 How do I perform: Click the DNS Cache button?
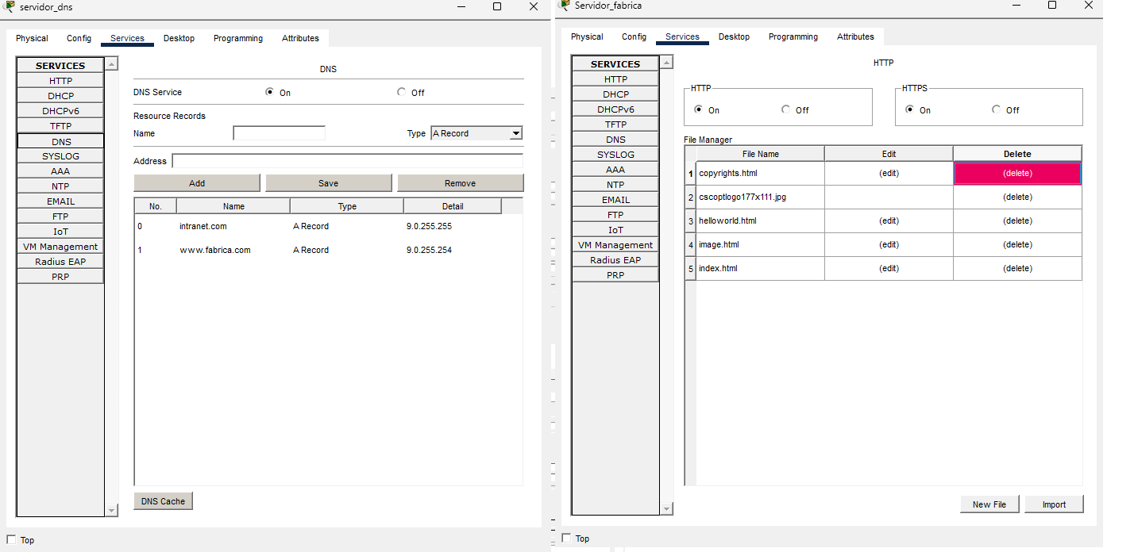163,501
